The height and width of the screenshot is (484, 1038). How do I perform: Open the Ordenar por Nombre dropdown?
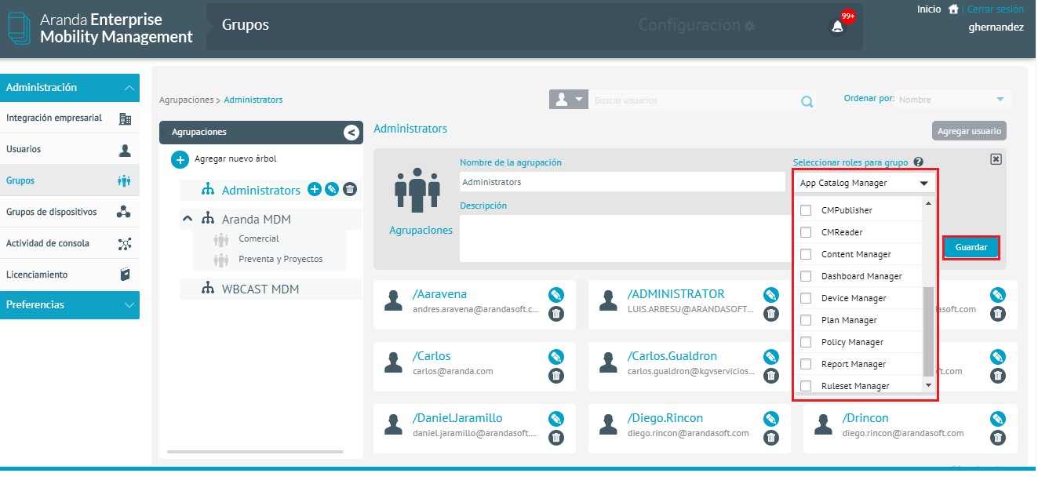952,100
